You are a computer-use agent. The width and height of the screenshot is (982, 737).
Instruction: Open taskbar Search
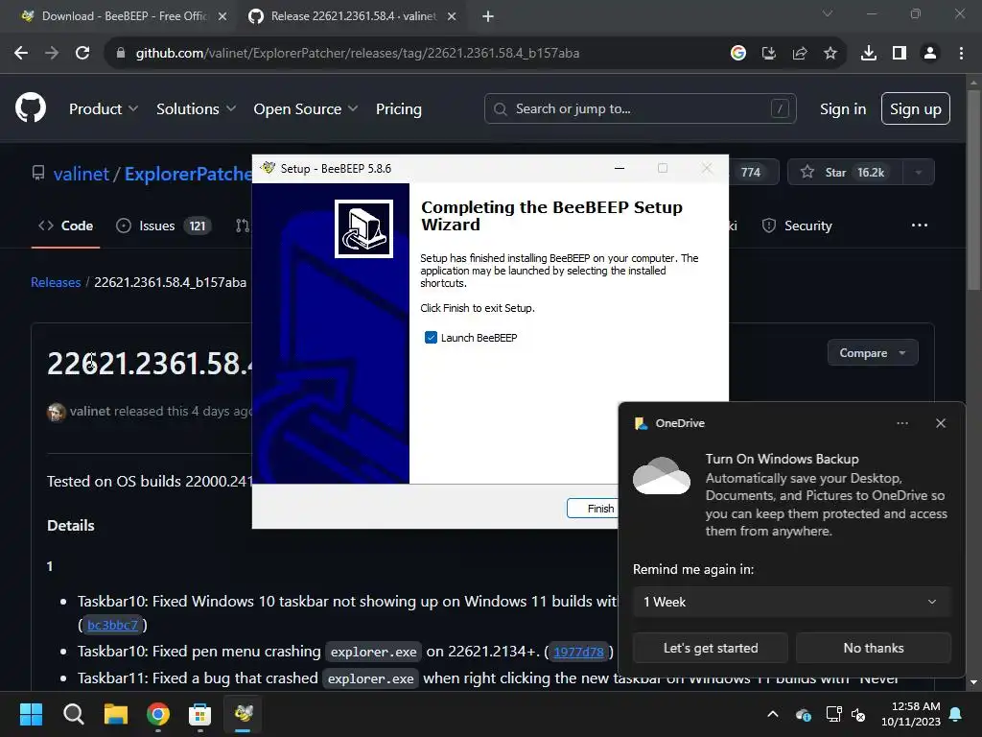73,714
